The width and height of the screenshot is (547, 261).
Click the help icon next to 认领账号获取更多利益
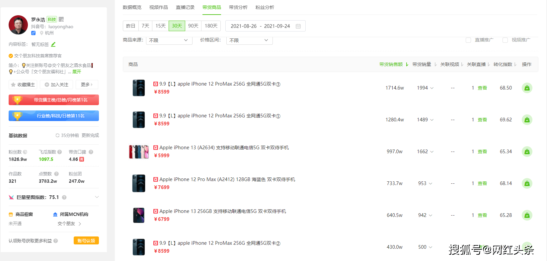tap(56, 241)
